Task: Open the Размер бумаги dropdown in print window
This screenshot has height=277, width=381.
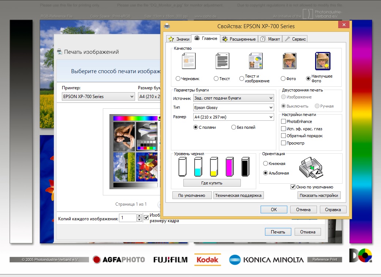Action: [149, 97]
